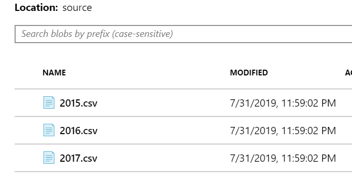Select the 2015.csv modified date cell
The height and width of the screenshot is (195, 352).
click(283, 103)
